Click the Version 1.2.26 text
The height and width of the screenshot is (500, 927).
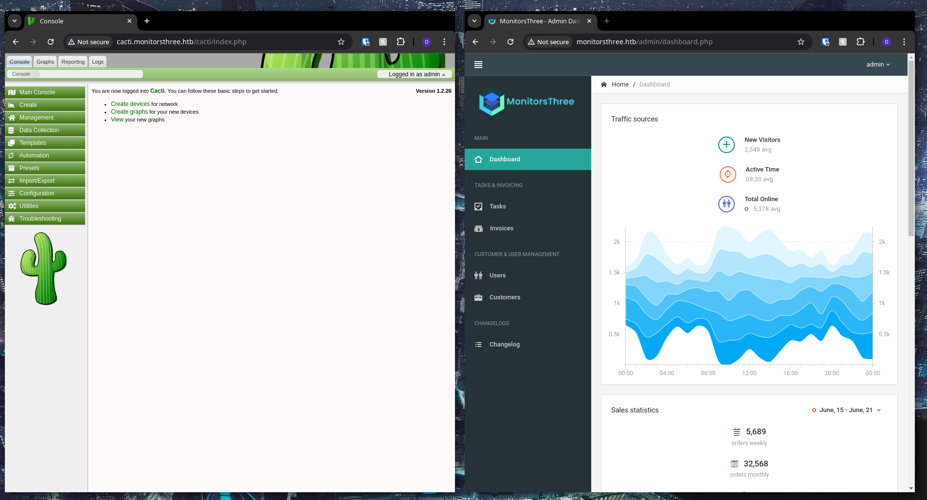(x=434, y=91)
